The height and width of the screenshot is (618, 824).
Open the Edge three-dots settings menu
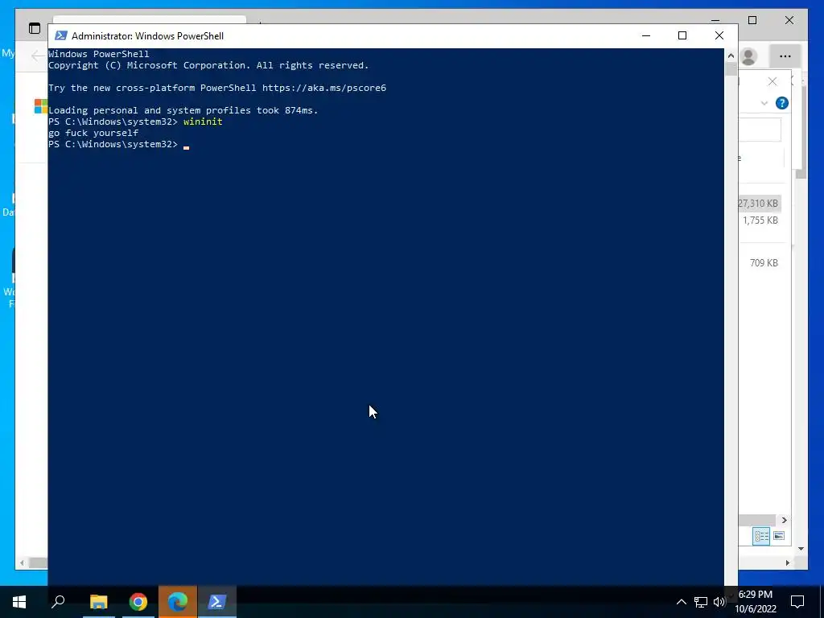(x=785, y=56)
